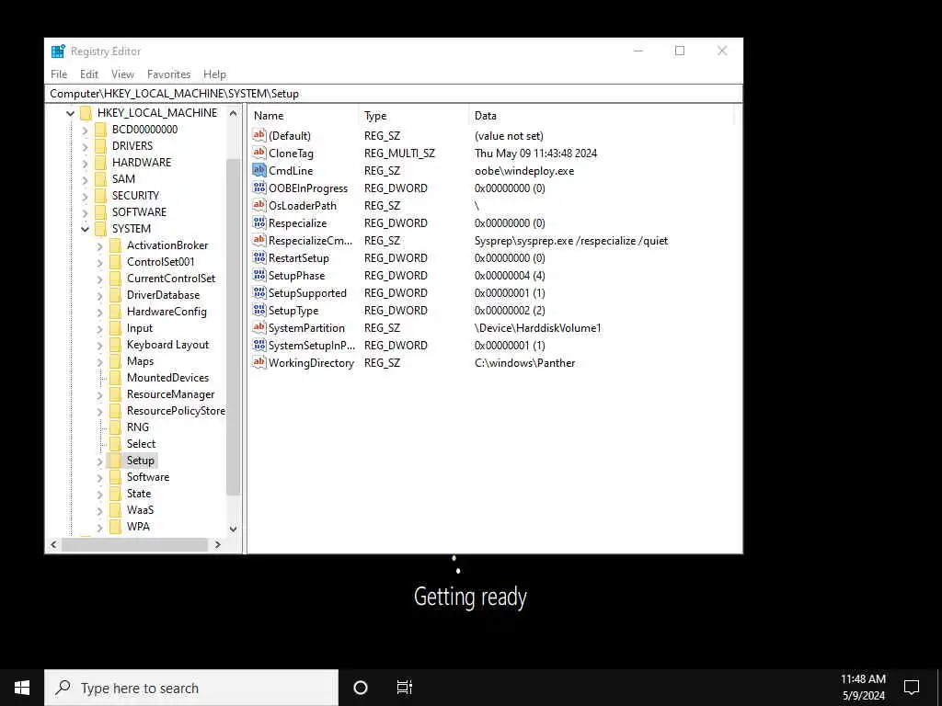The width and height of the screenshot is (942, 706).
Task: Open the File menu
Action: [x=59, y=74]
